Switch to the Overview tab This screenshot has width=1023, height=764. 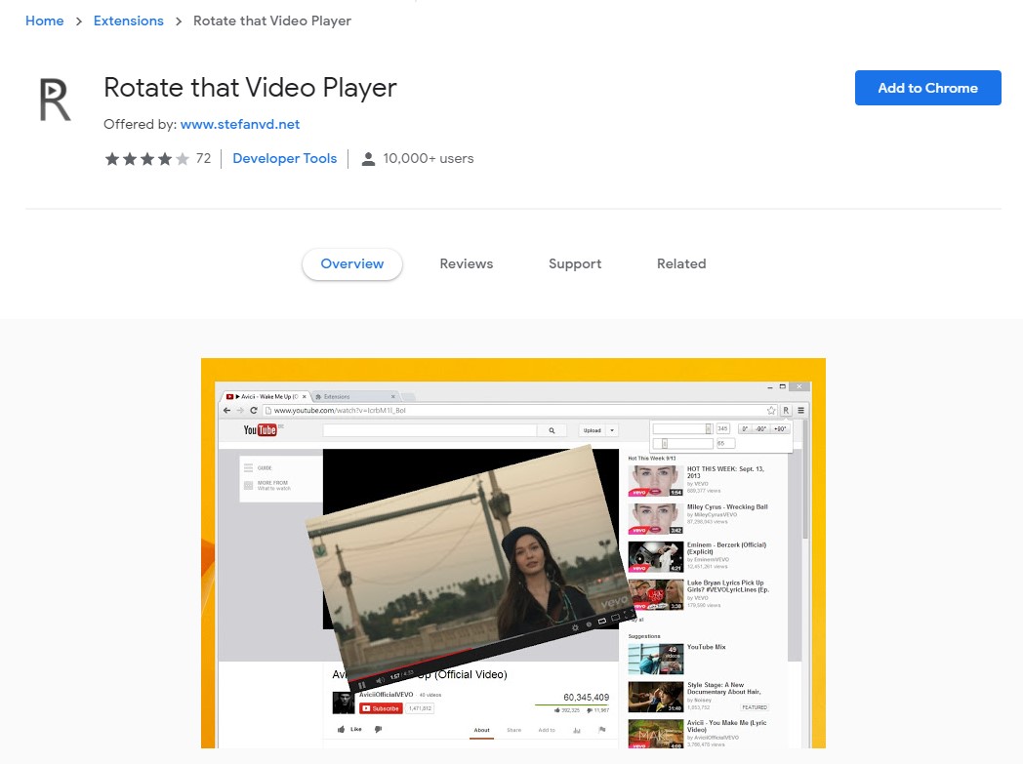pos(352,264)
